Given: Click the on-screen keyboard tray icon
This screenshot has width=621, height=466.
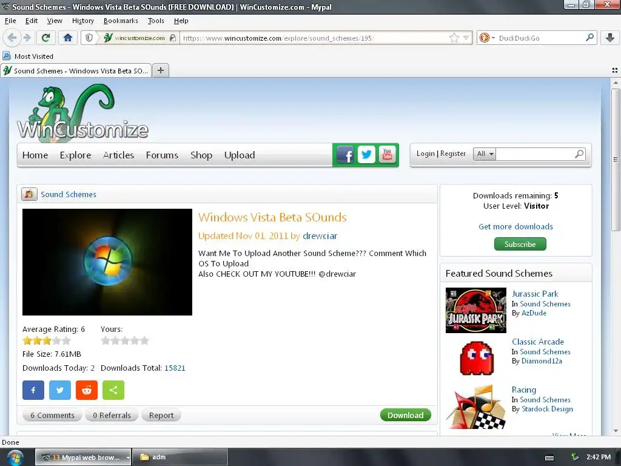Looking at the screenshot, I should (x=549, y=458).
